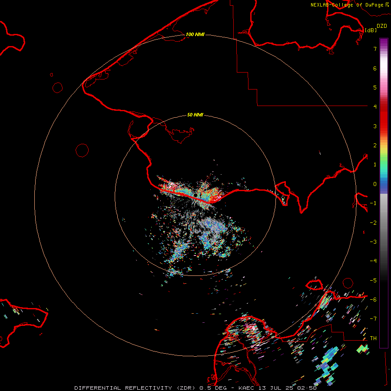Click the 7 value on the dB scale

(x=375, y=49)
